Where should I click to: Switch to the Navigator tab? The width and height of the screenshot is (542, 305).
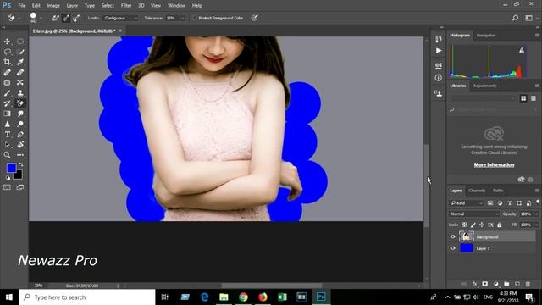click(x=485, y=36)
